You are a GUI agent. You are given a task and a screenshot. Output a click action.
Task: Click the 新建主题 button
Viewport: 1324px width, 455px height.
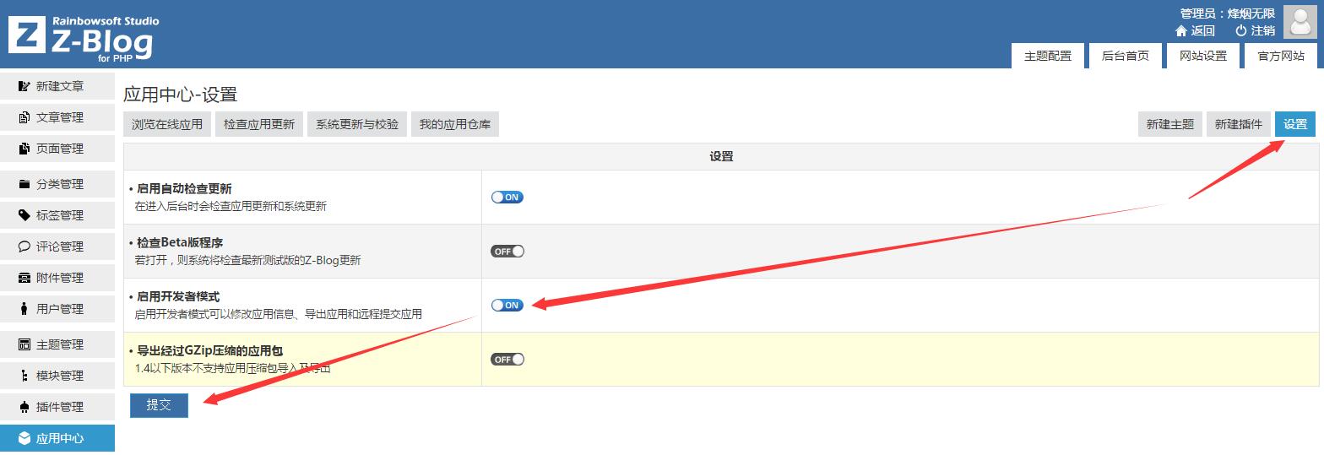(x=1170, y=124)
